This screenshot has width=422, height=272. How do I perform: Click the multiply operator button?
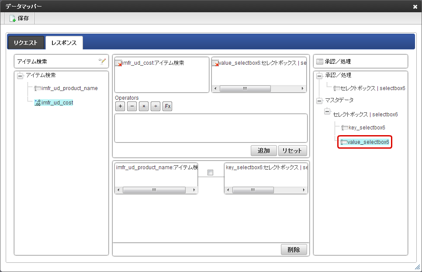[144, 106]
